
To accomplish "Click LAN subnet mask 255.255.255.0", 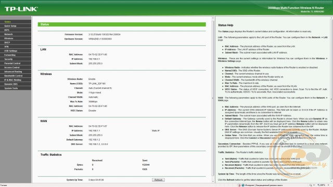I will pyautogui.click(x=95, y=63).
